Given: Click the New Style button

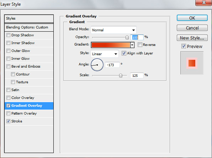Looking at the screenshot, I should coord(192,38).
